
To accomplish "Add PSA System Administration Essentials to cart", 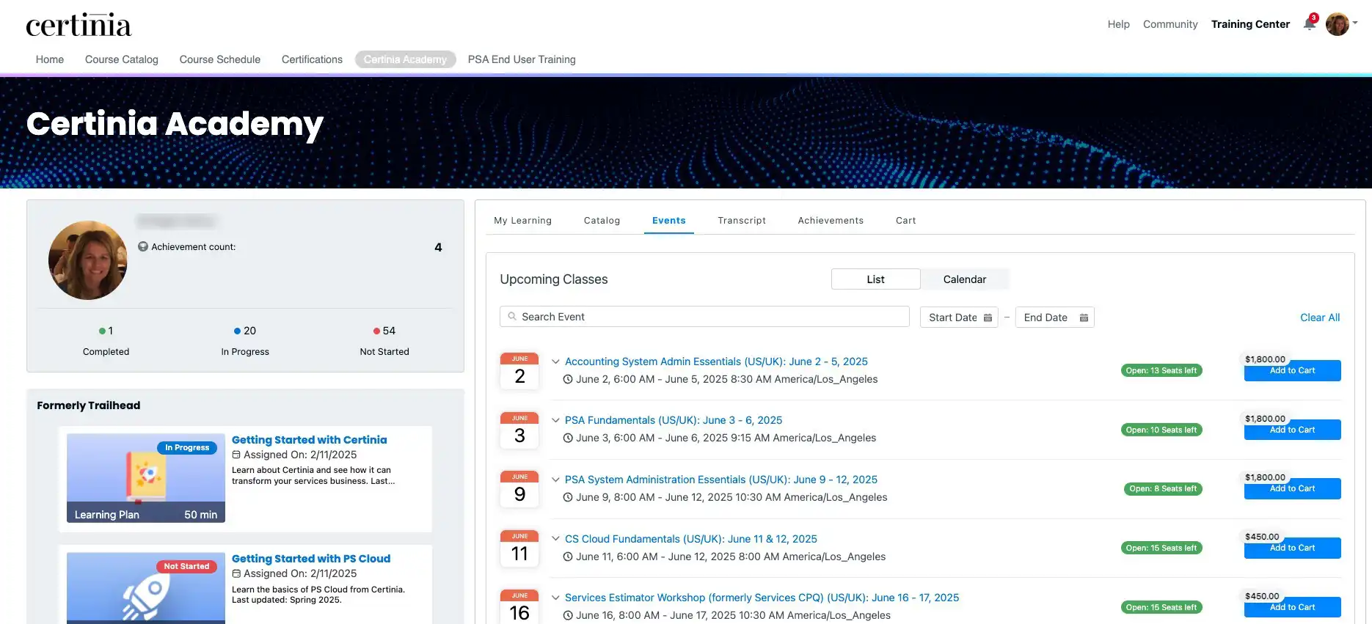I will (x=1292, y=489).
